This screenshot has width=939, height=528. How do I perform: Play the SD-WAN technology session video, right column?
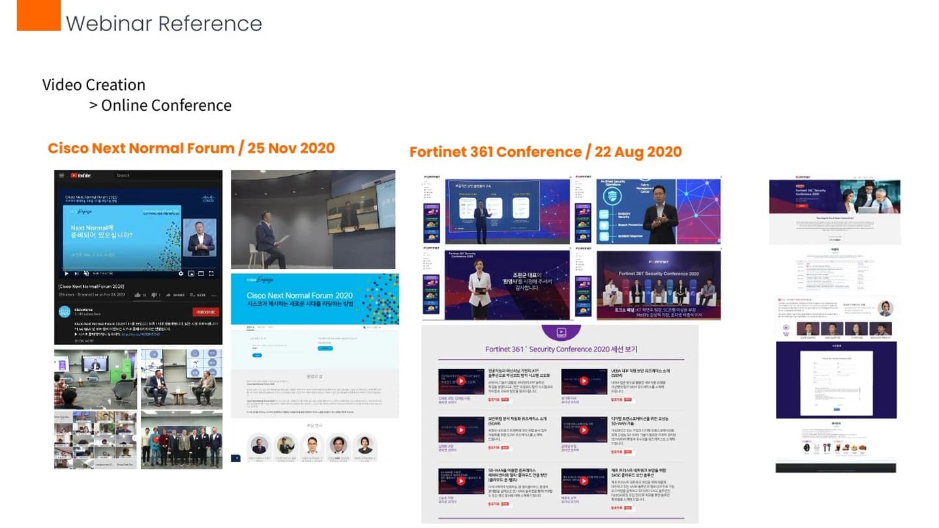tap(583, 430)
